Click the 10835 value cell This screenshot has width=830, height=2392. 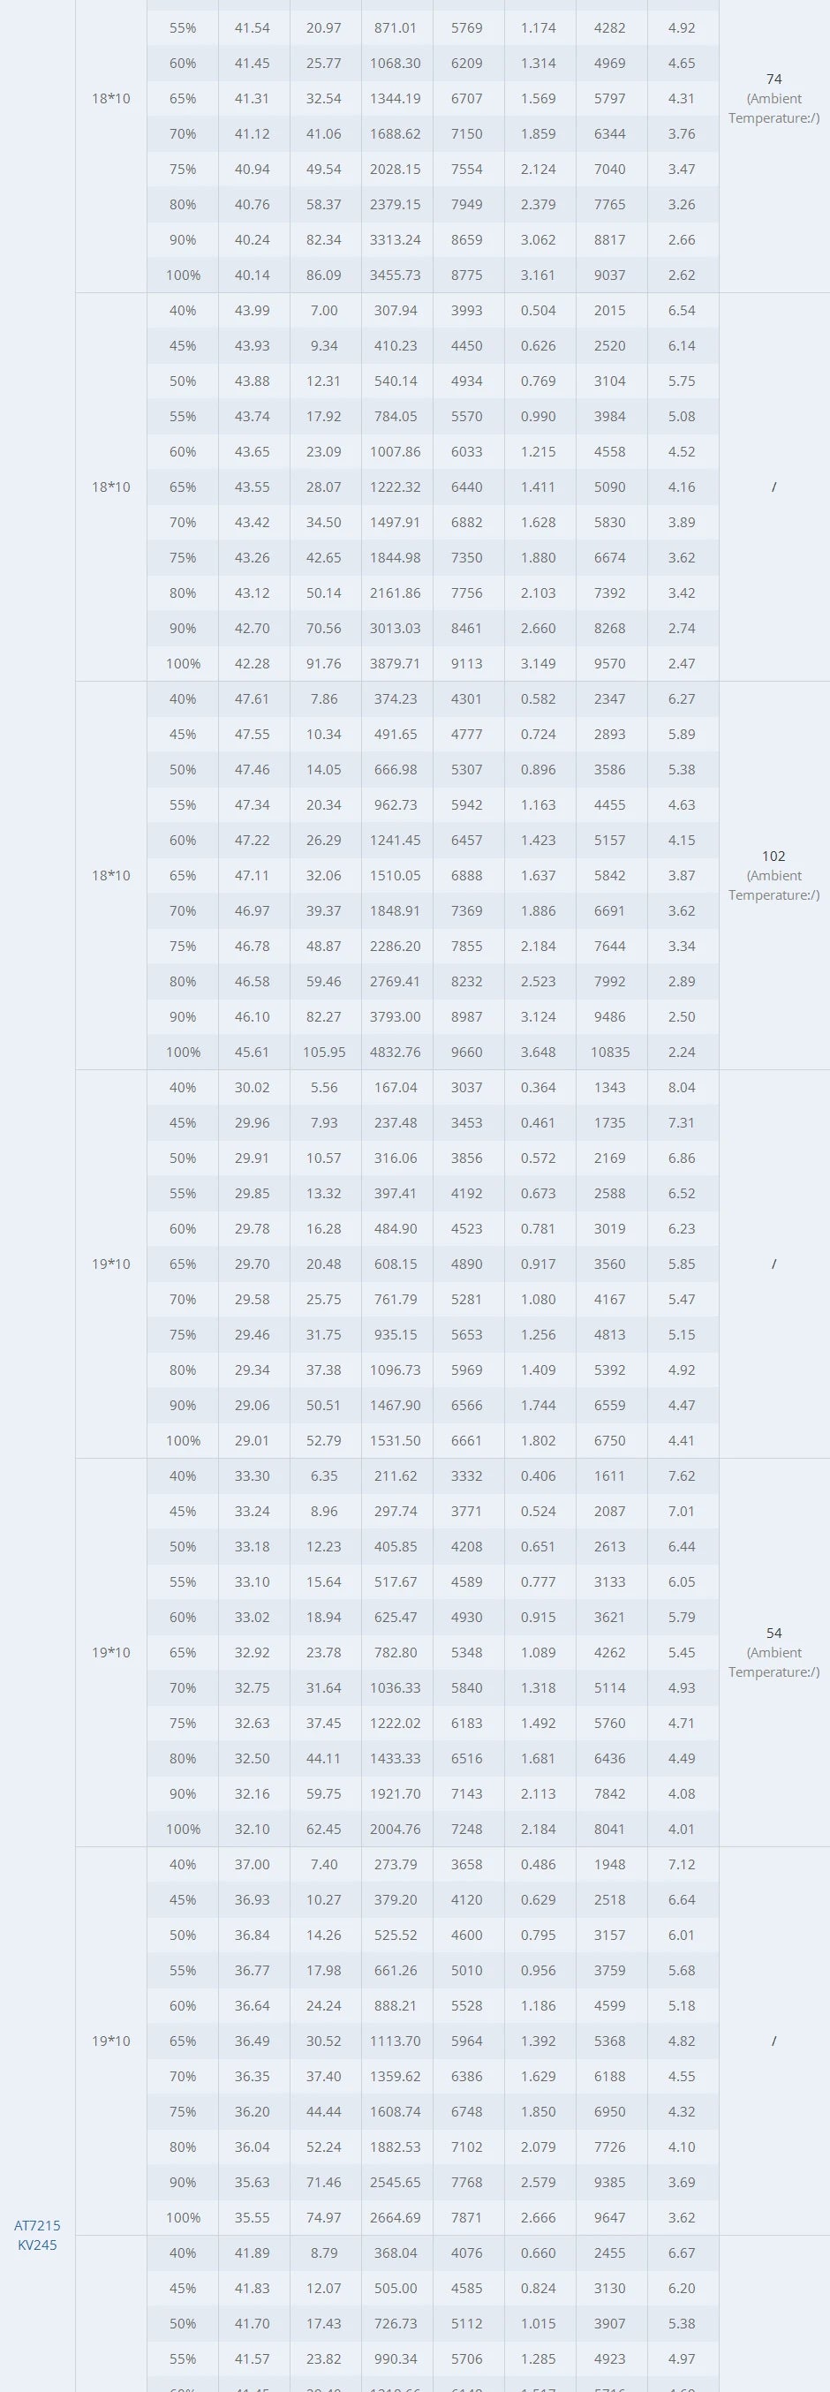click(x=610, y=1052)
